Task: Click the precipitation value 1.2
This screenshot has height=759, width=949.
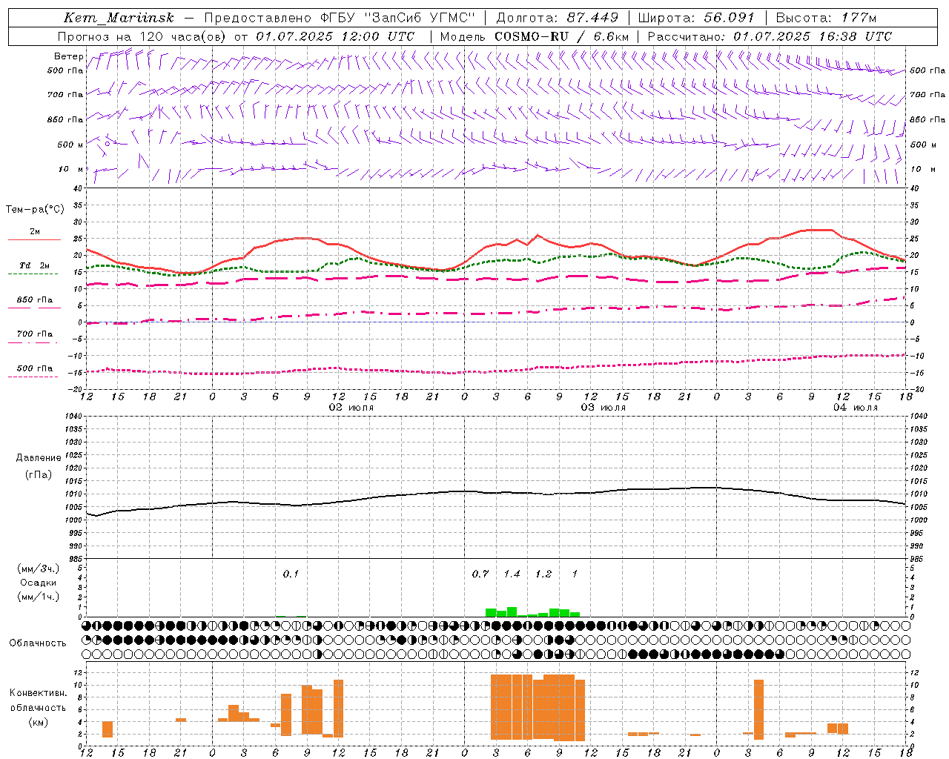Action: coord(543,574)
